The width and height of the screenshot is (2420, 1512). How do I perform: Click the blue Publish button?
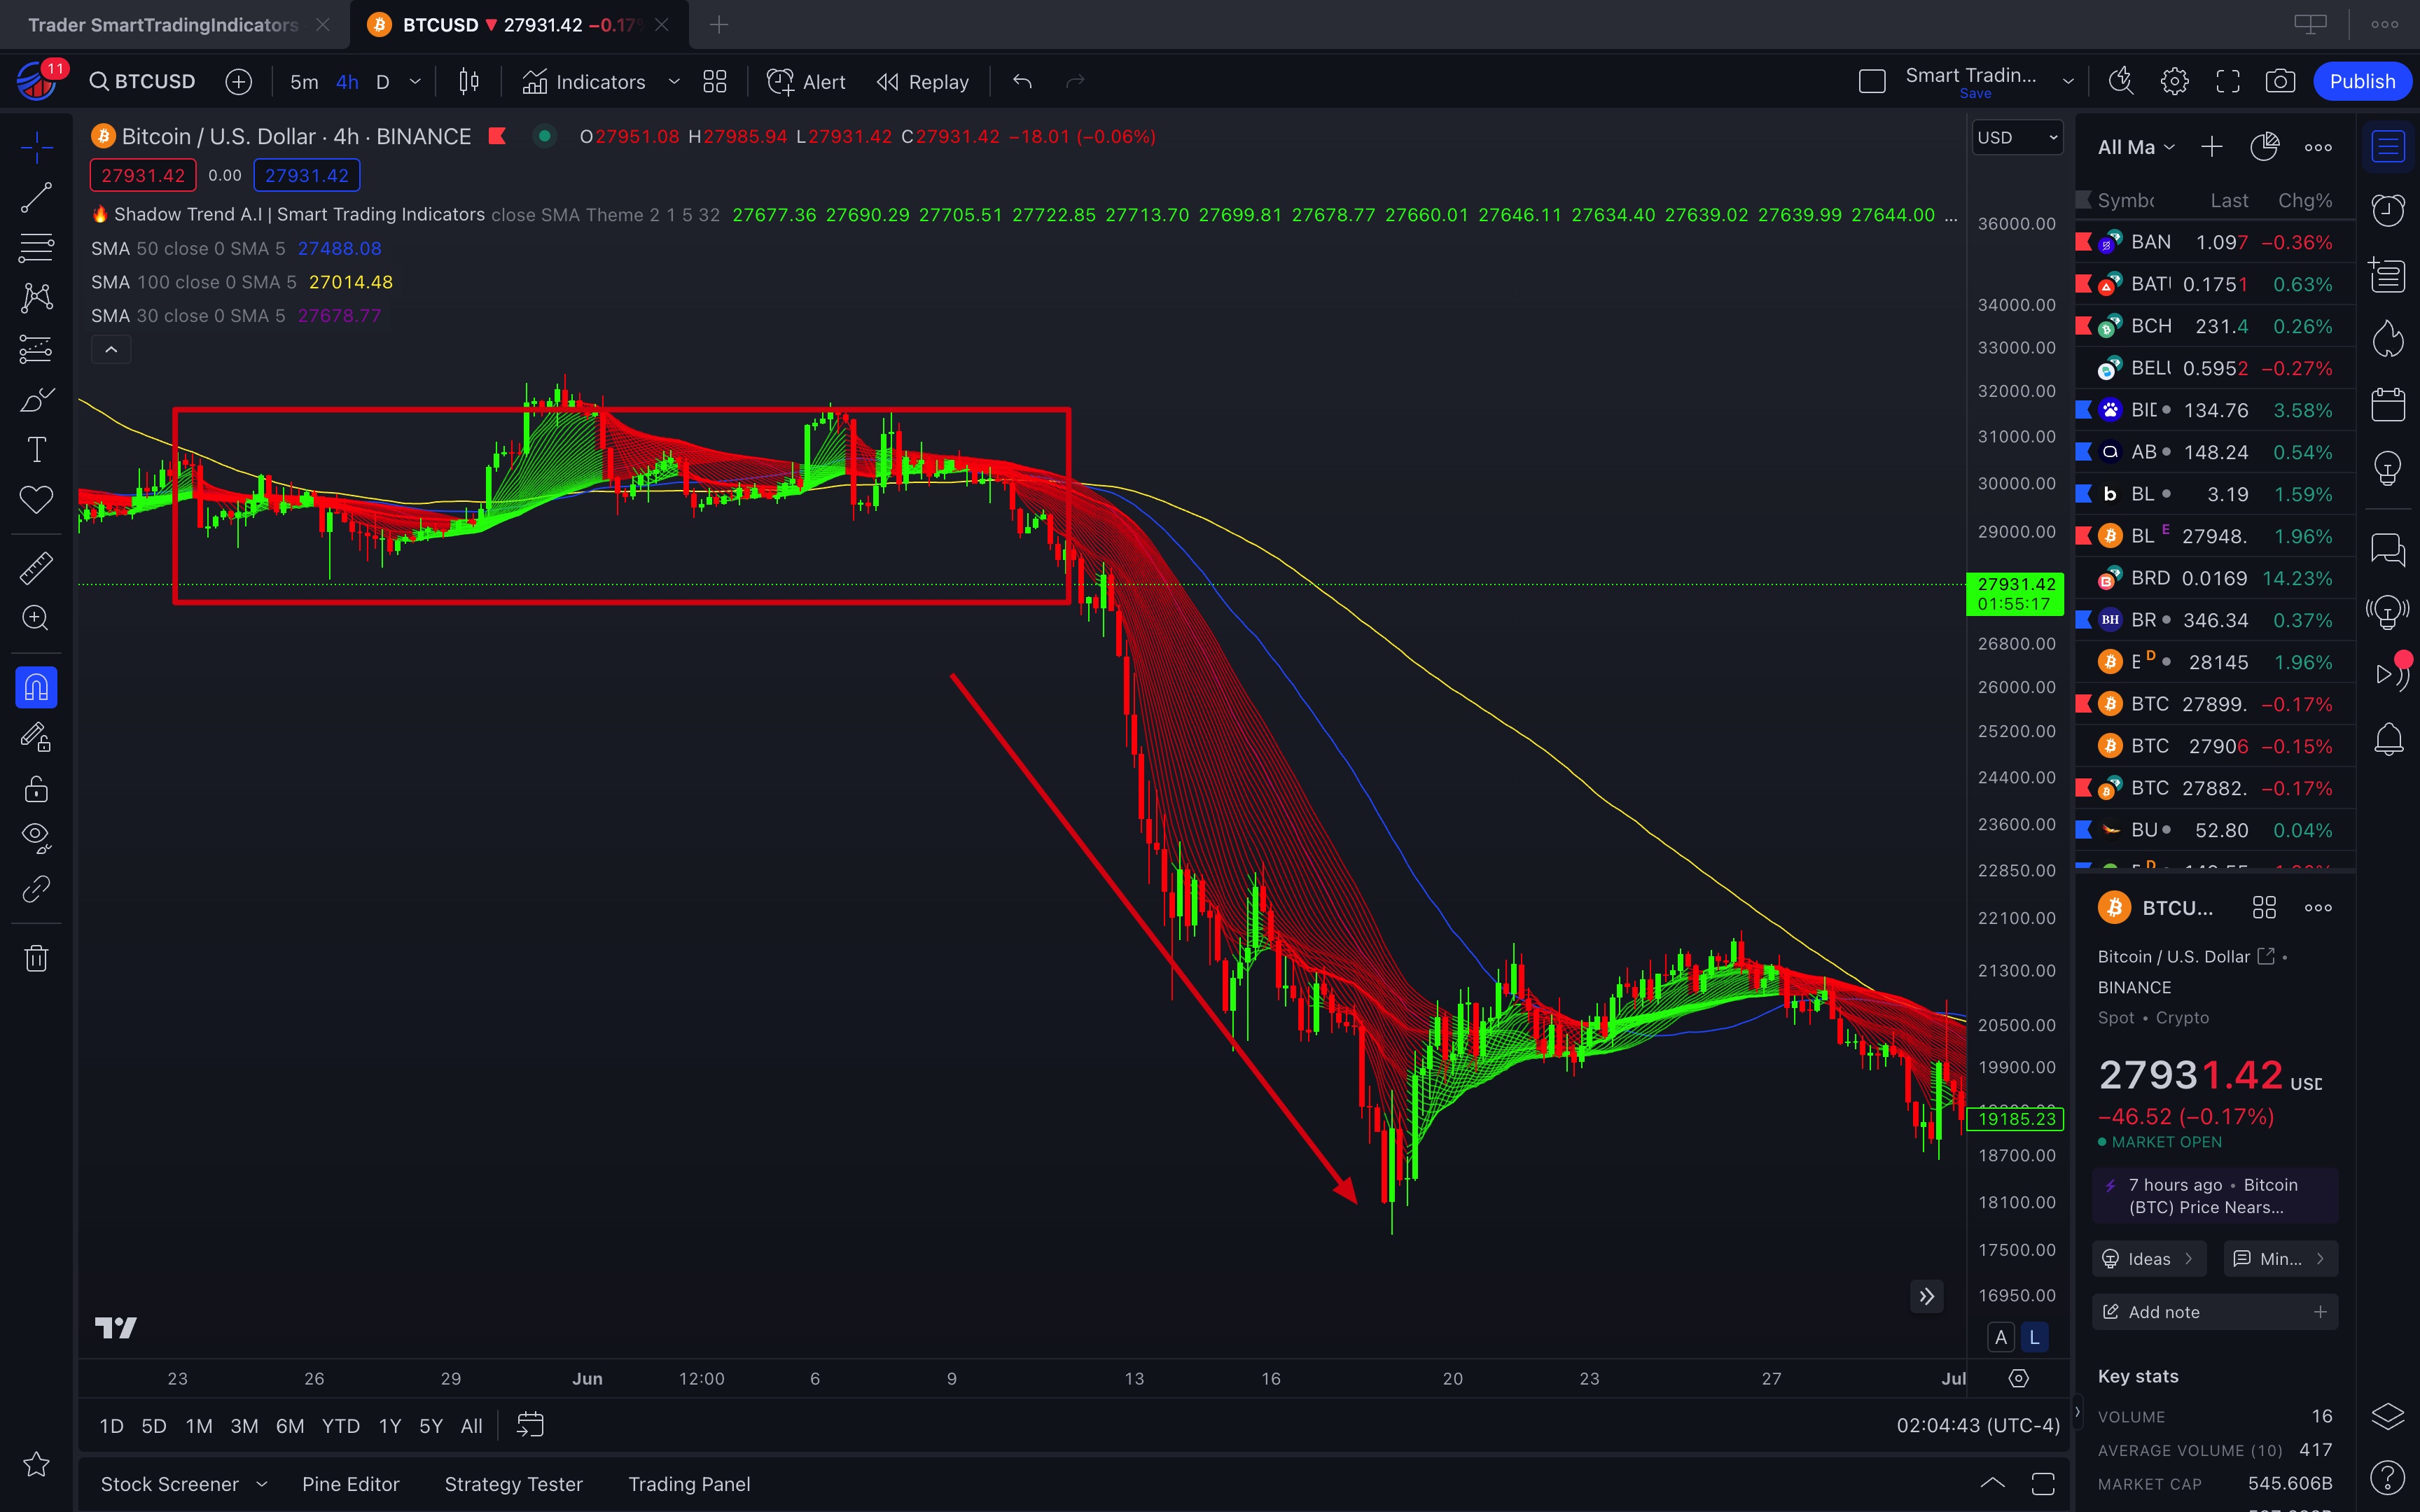tap(2362, 82)
